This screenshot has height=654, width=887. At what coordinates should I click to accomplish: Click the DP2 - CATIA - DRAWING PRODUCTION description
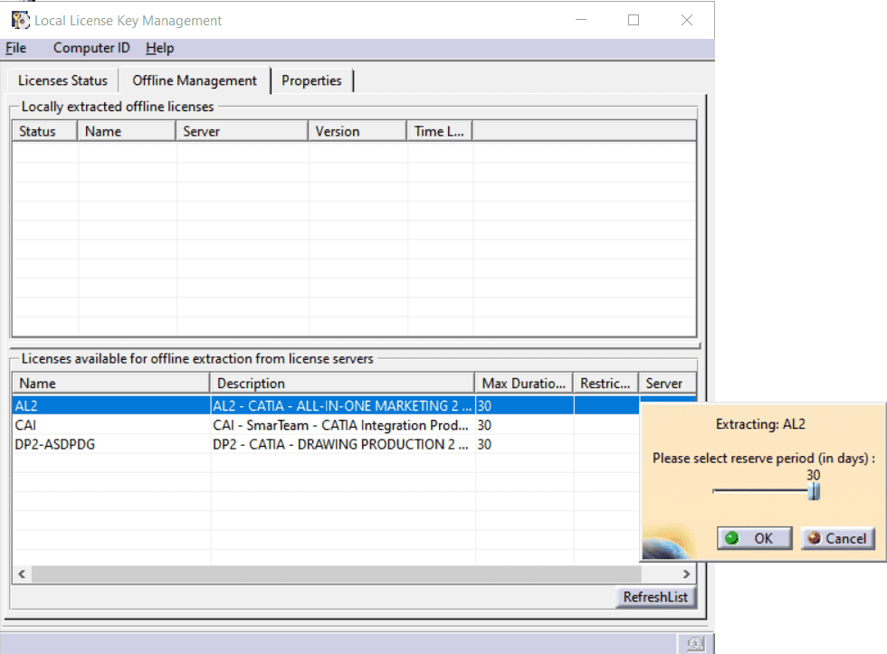coord(340,444)
